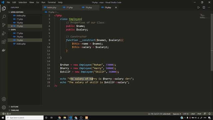
Task: Open the editor More Actions ellipsis
Action: [x=209, y=7]
